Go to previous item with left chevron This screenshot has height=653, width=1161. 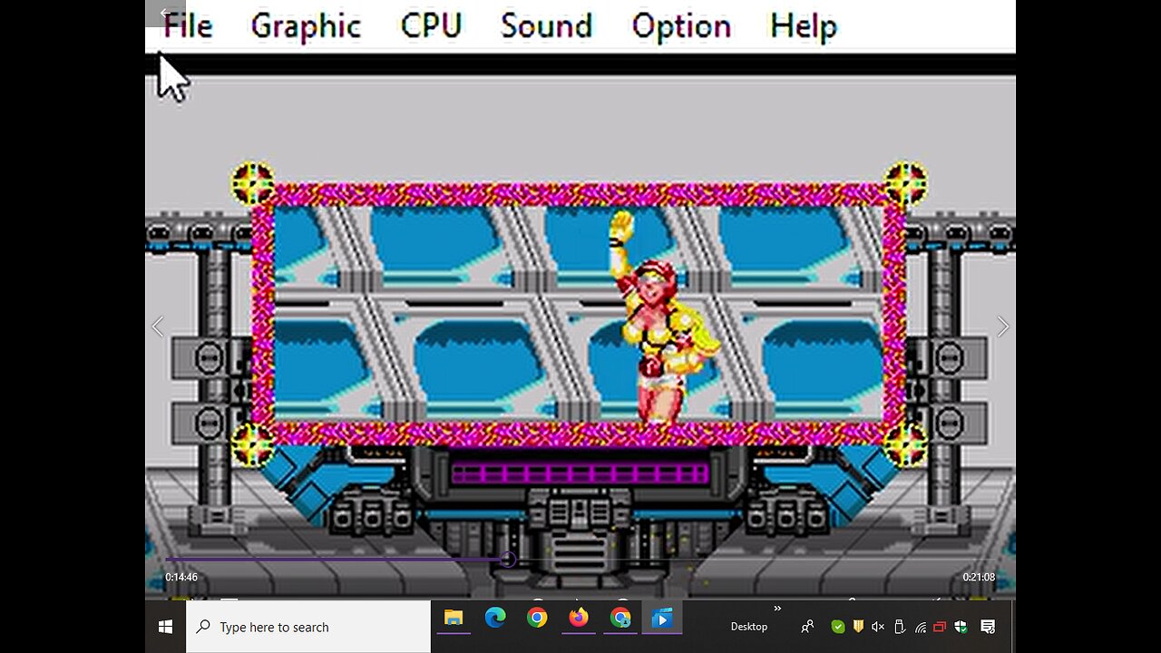click(158, 326)
